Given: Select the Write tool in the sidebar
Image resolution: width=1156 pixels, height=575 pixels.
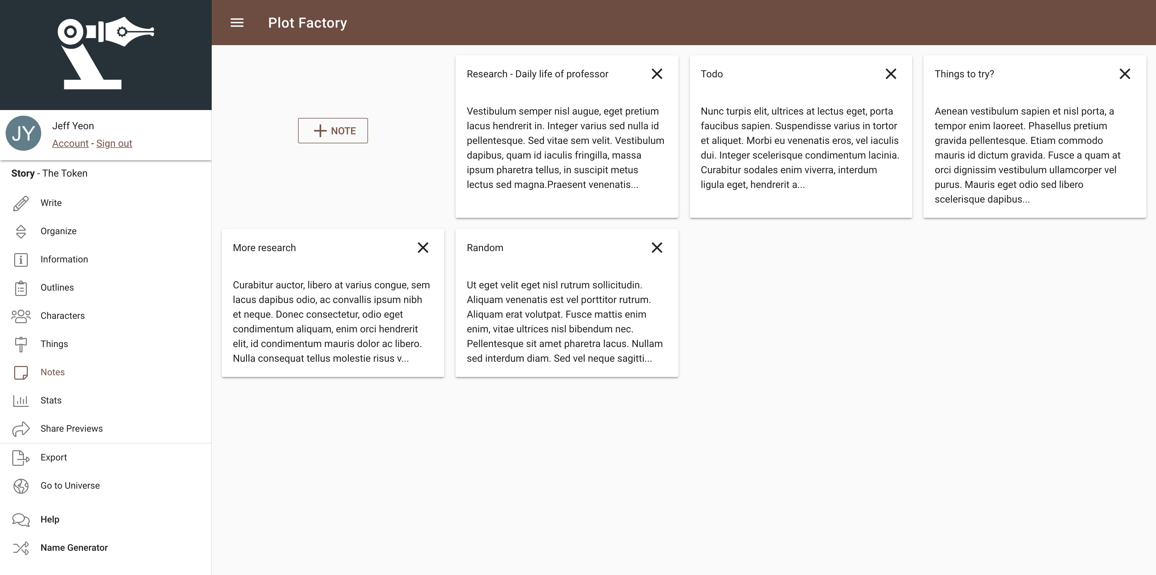Looking at the screenshot, I should (51, 202).
